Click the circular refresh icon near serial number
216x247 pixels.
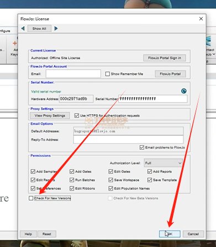pos(183,91)
